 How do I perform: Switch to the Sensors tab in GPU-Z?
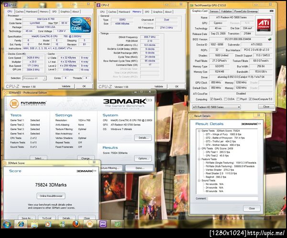pyautogui.click(x=214, y=11)
